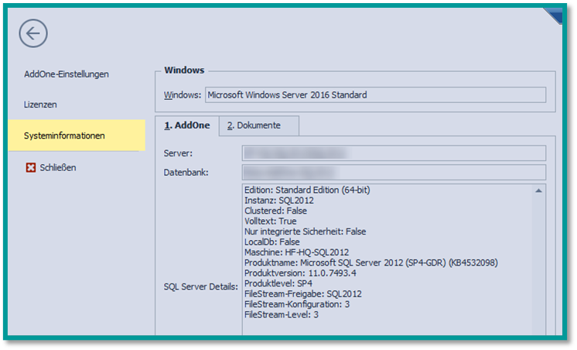
Task: Switch to the 2. Dokumente tab
Action: coord(258,125)
